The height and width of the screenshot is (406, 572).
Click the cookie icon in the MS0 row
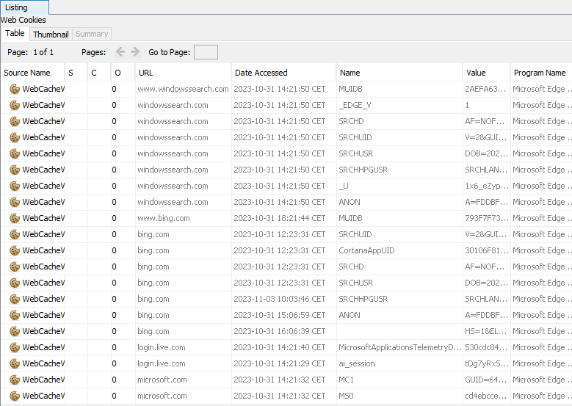pyautogui.click(x=14, y=396)
